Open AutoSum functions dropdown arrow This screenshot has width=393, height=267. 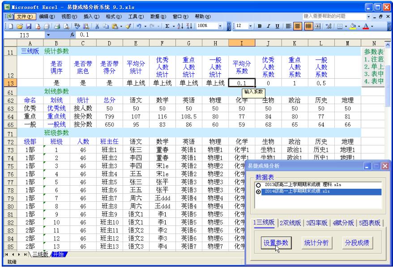[x=174, y=26]
